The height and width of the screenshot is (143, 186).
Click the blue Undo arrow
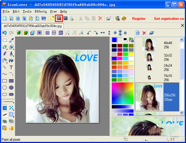pos(4,33)
